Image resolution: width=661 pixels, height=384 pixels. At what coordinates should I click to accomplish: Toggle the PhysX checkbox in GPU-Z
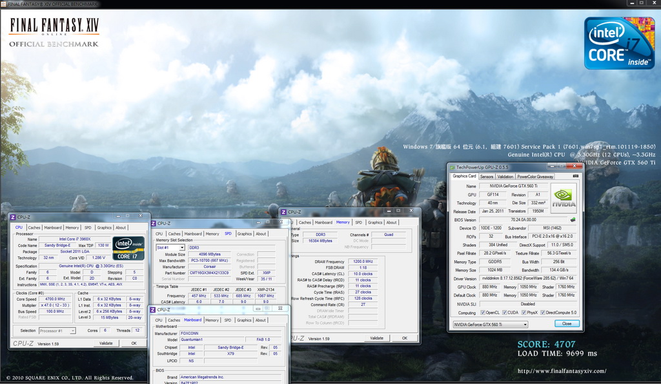[x=524, y=312]
